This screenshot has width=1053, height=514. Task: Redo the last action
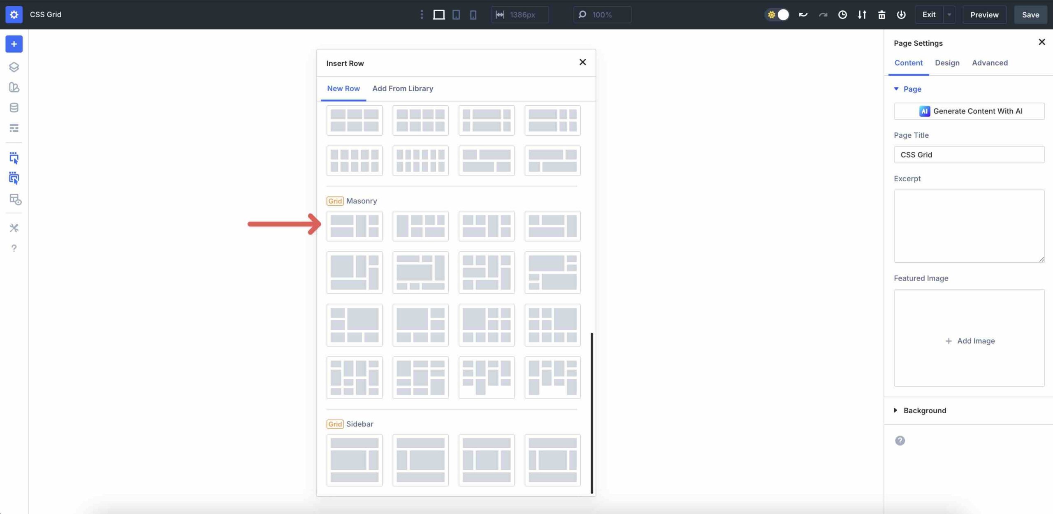(x=823, y=14)
